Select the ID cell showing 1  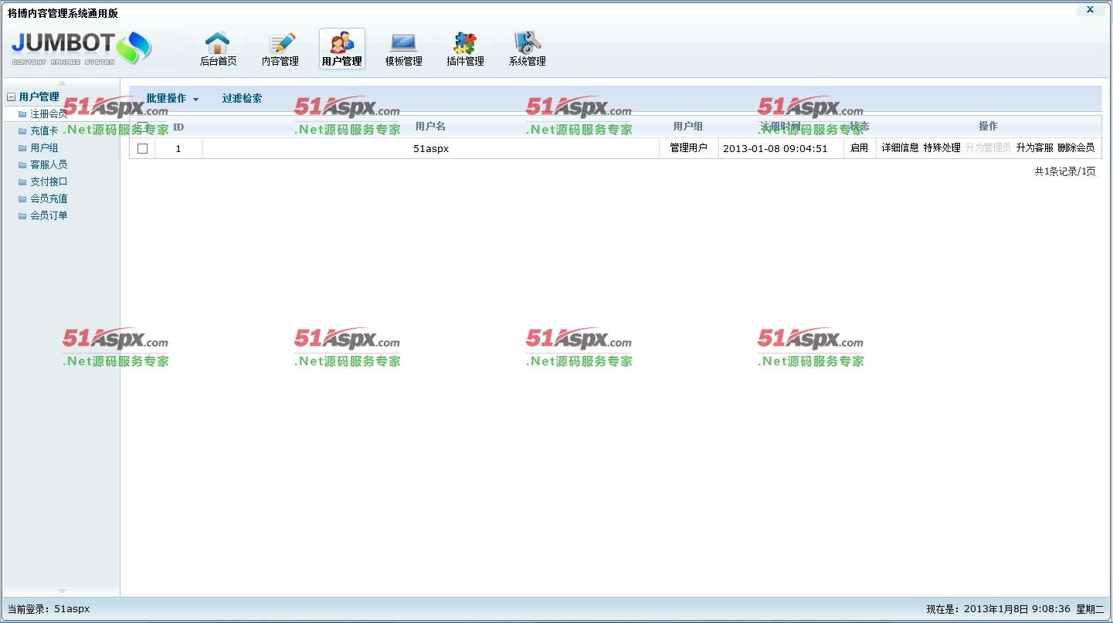pos(178,148)
